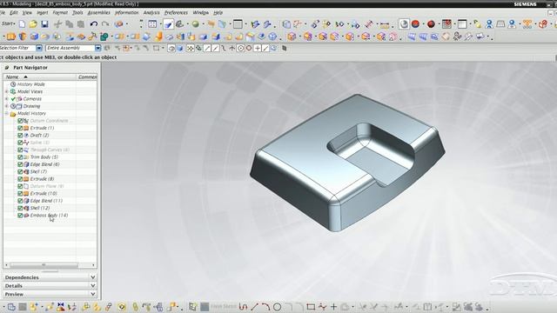Uncheck the Trim Body (5) checkbox

tap(20, 156)
